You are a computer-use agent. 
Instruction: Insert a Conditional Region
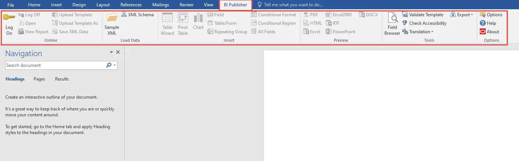click(273, 23)
